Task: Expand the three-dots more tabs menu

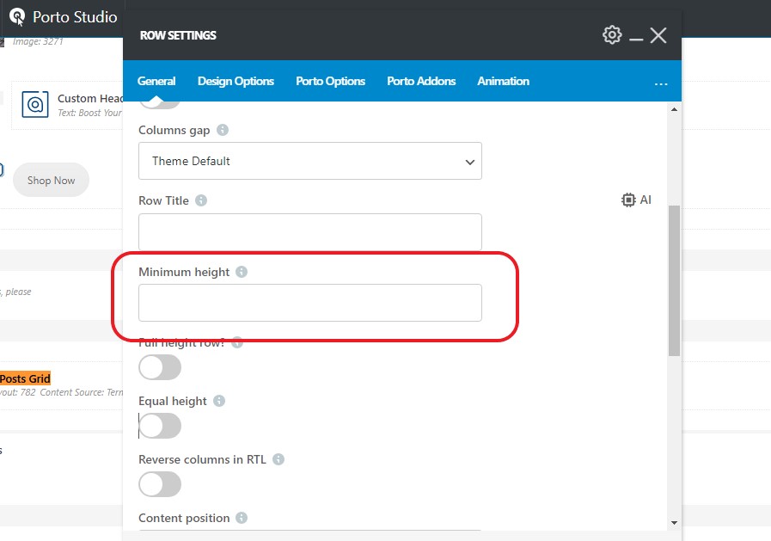Action: [660, 83]
